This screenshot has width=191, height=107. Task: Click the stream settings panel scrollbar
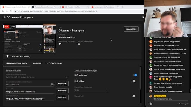point(141,78)
